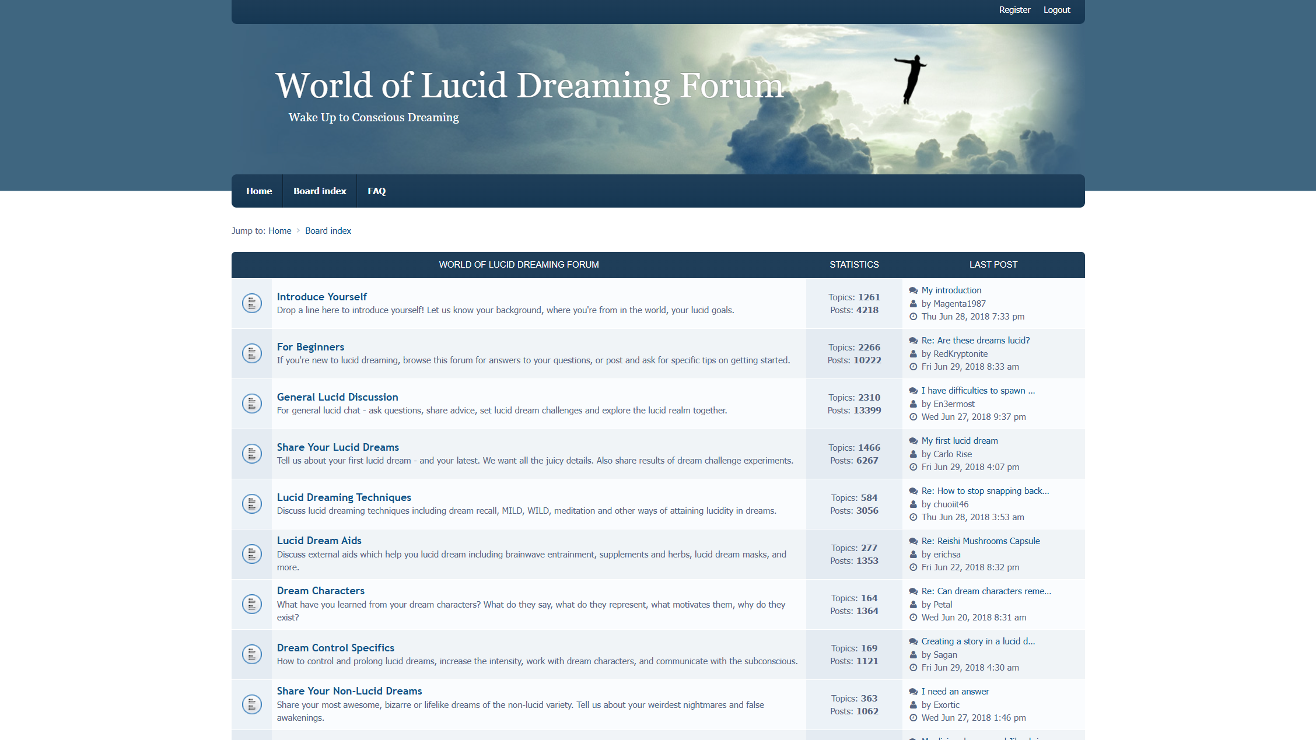Click the Logout link

[x=1056, y=10]
